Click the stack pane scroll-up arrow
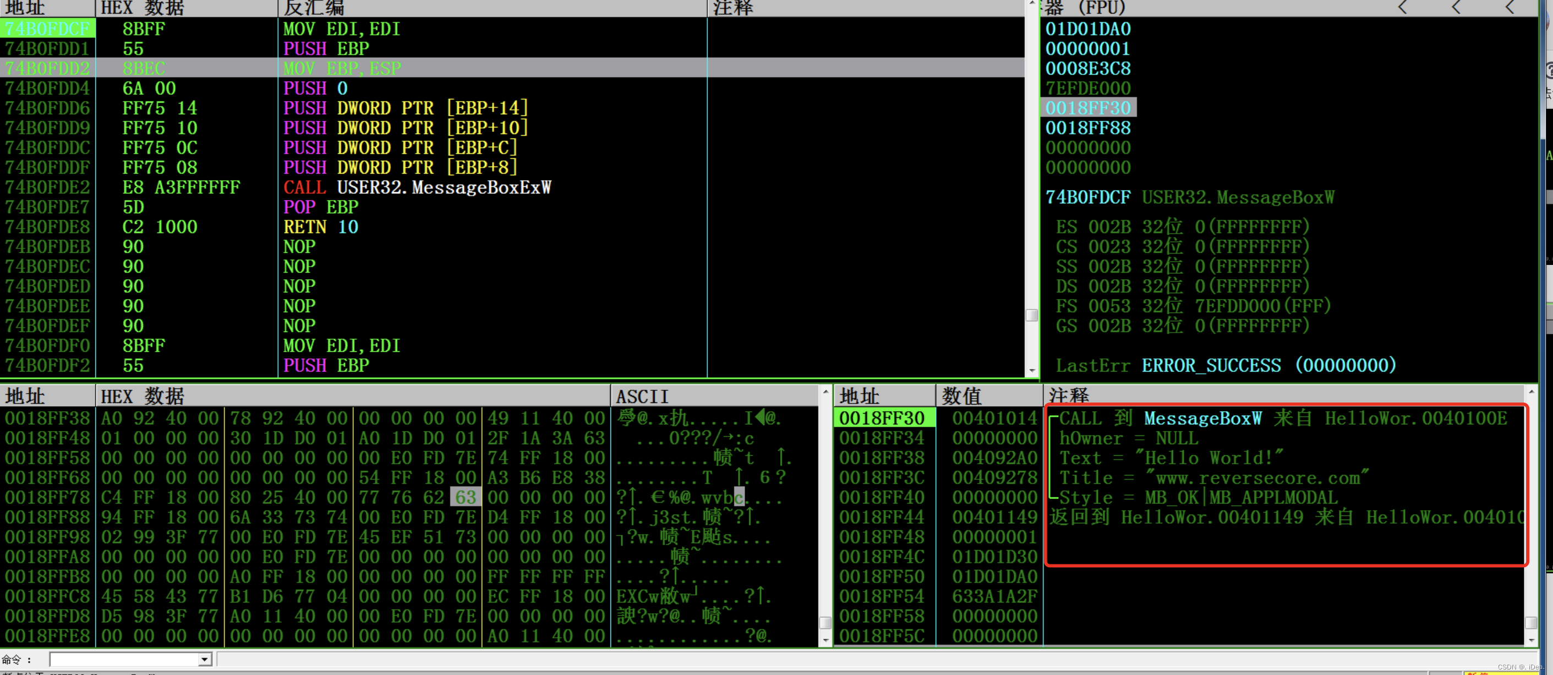Image resolution: width=1553 pixels, height=675 pixels. tap(1532, 392)
